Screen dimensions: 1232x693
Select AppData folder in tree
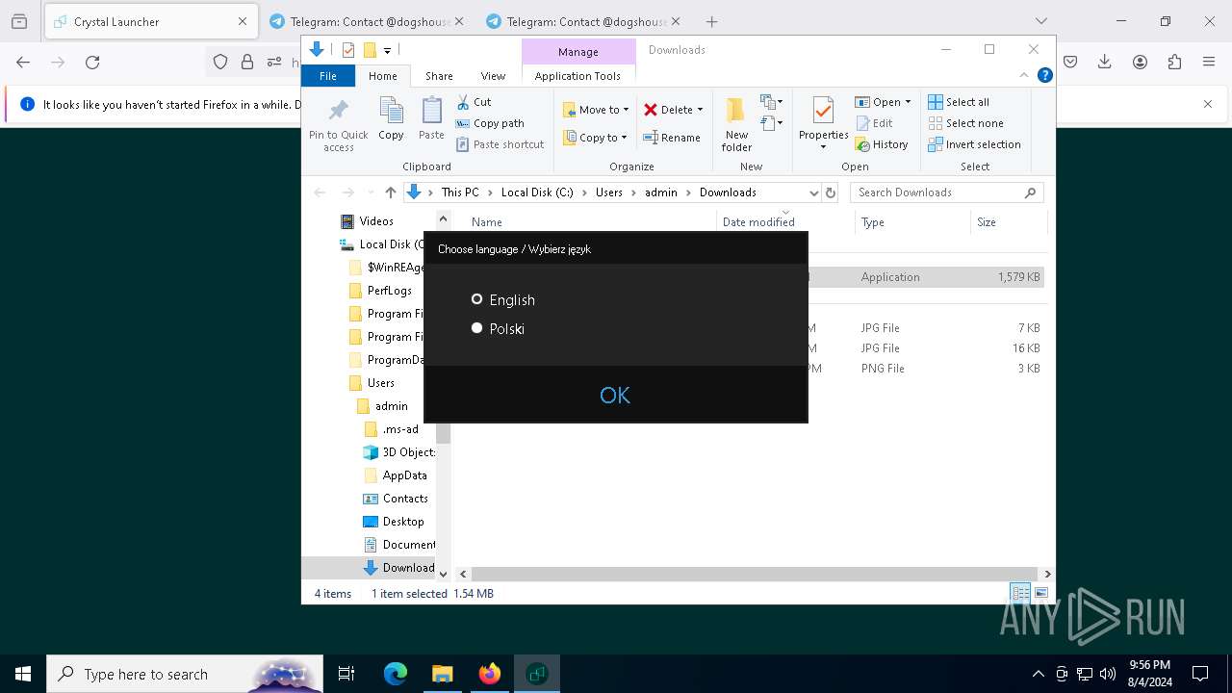[x=404, y=475]
